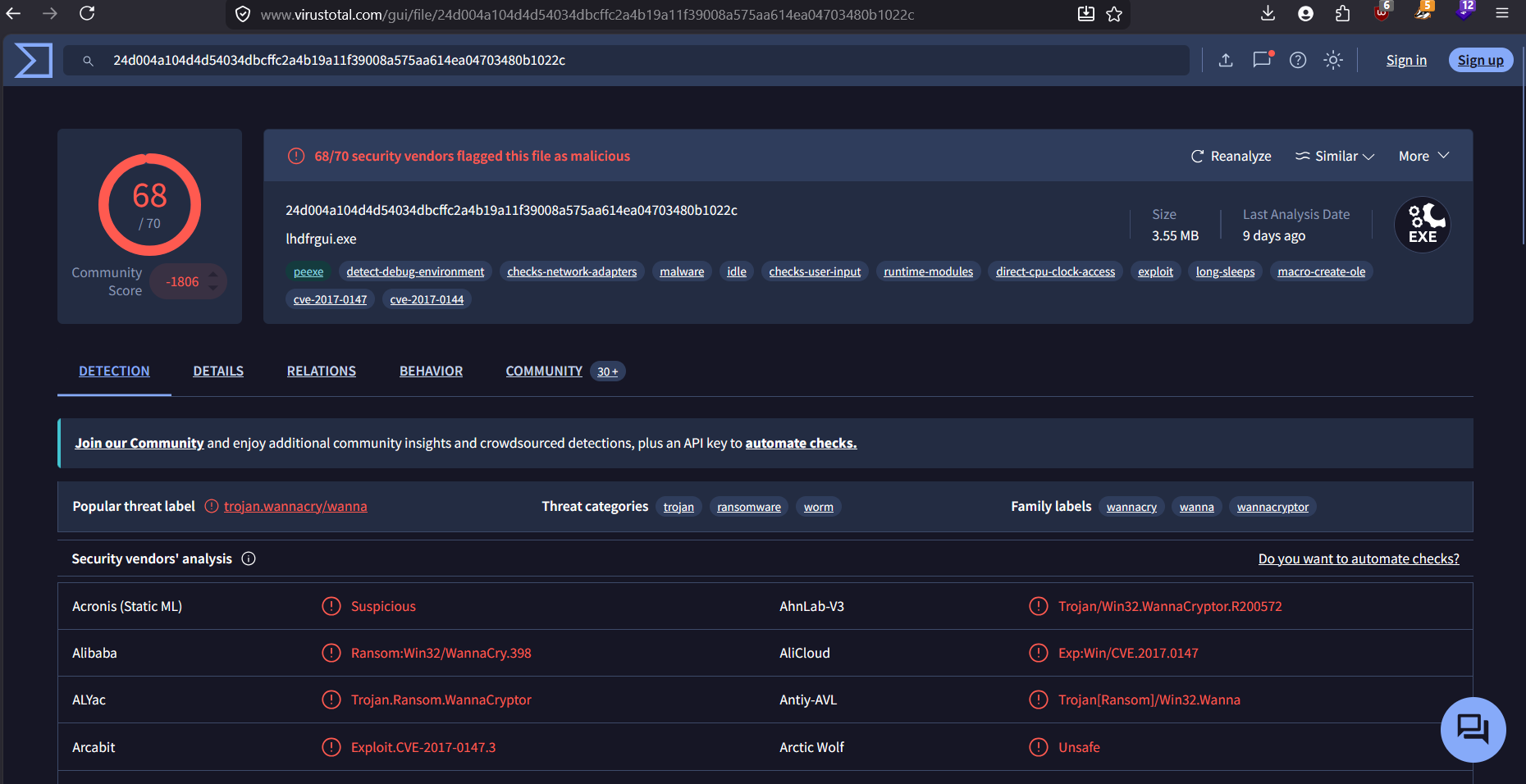1526x784 pixels.
Task: Click the peexe tag
Action: point(308,271)
